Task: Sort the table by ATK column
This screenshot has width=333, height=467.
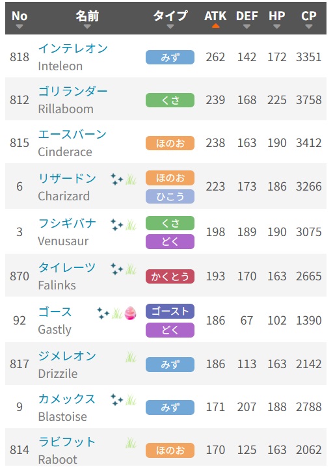Action: tap(215, 18)
